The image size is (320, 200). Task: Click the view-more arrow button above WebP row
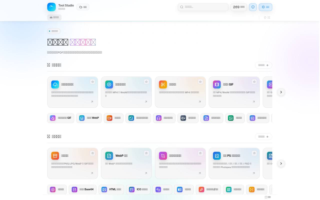coord(263,137)
